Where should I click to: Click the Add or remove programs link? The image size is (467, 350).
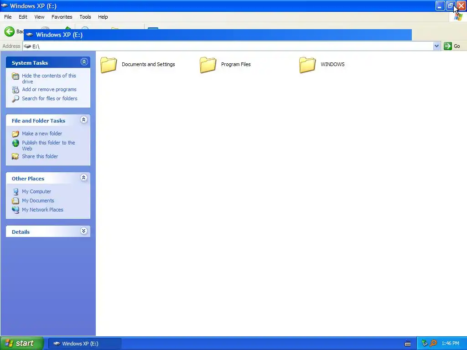pyautogui.click(x=49, y=90)
